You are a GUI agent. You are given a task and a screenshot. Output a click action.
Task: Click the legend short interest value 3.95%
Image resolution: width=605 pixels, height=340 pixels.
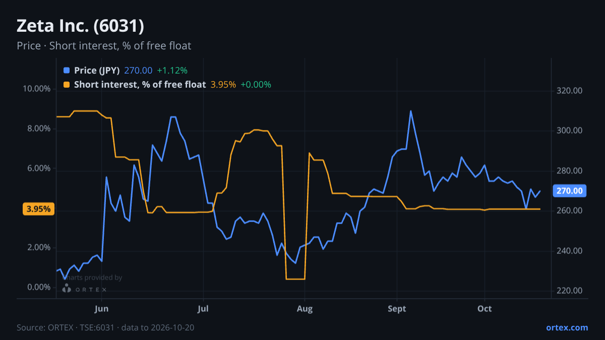(x=223, y=85)
